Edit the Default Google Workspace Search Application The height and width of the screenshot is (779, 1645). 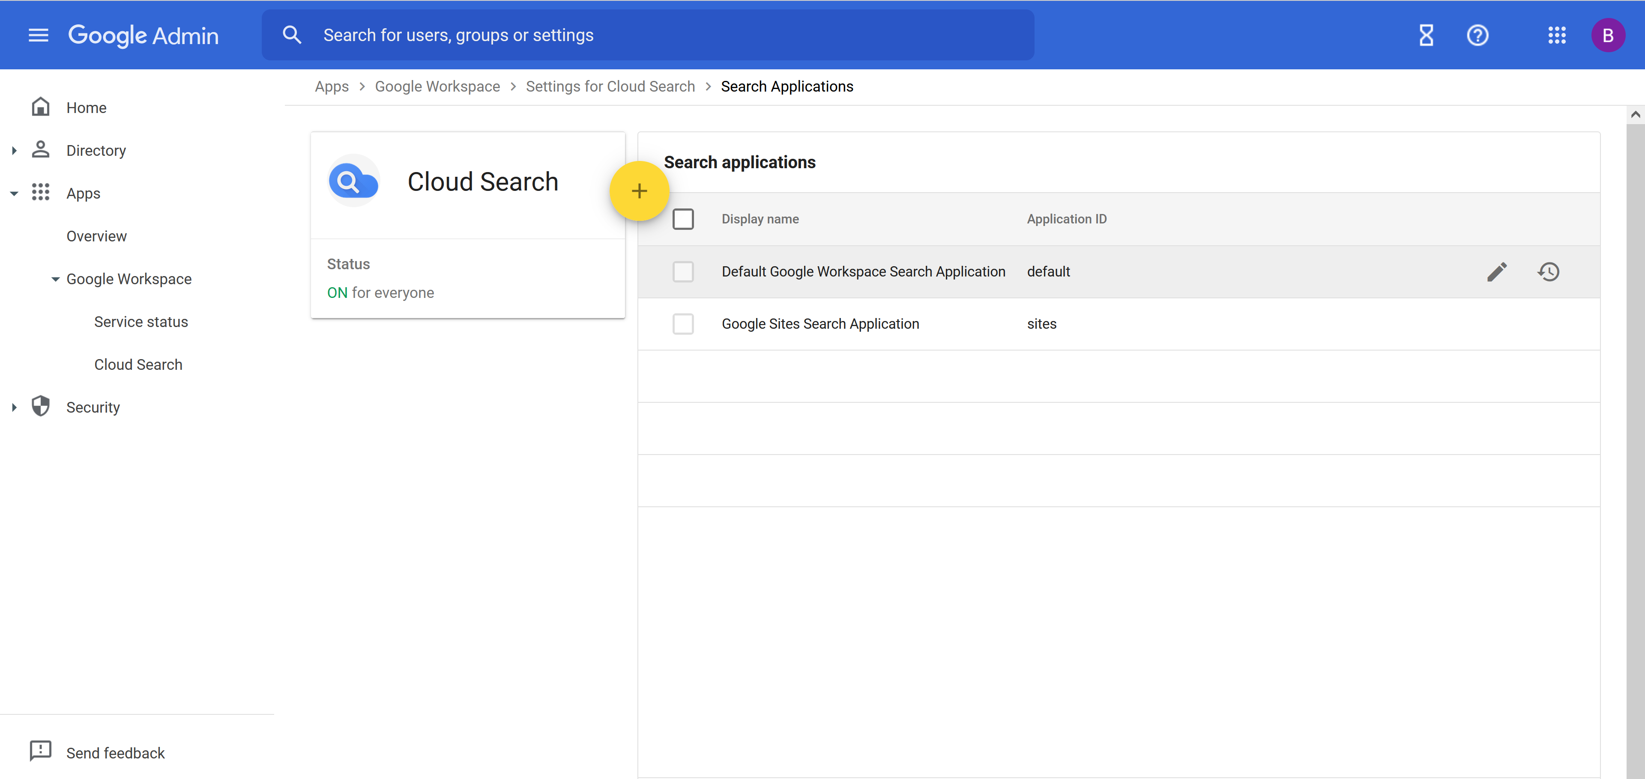(x=1496, y=271)
